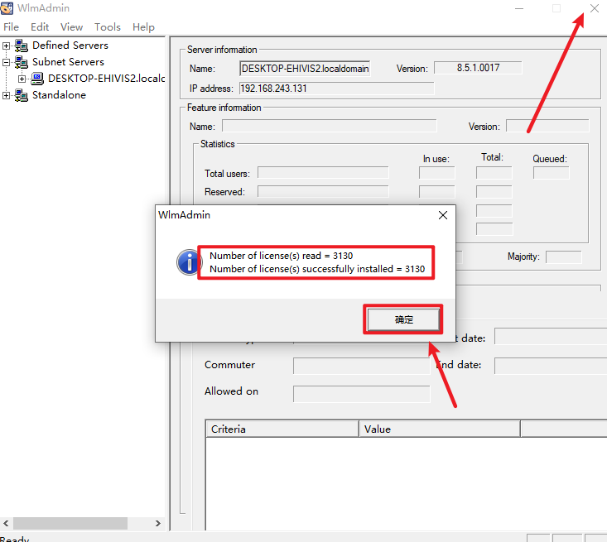
Task: Expand the Standalone tree node
Action: coord(7,95)
